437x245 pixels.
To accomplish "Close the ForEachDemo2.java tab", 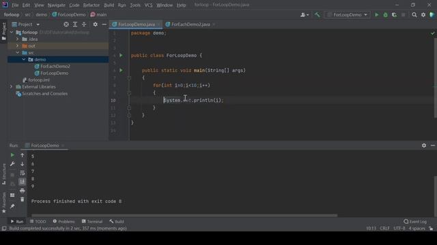I will (x=214, y=24).
